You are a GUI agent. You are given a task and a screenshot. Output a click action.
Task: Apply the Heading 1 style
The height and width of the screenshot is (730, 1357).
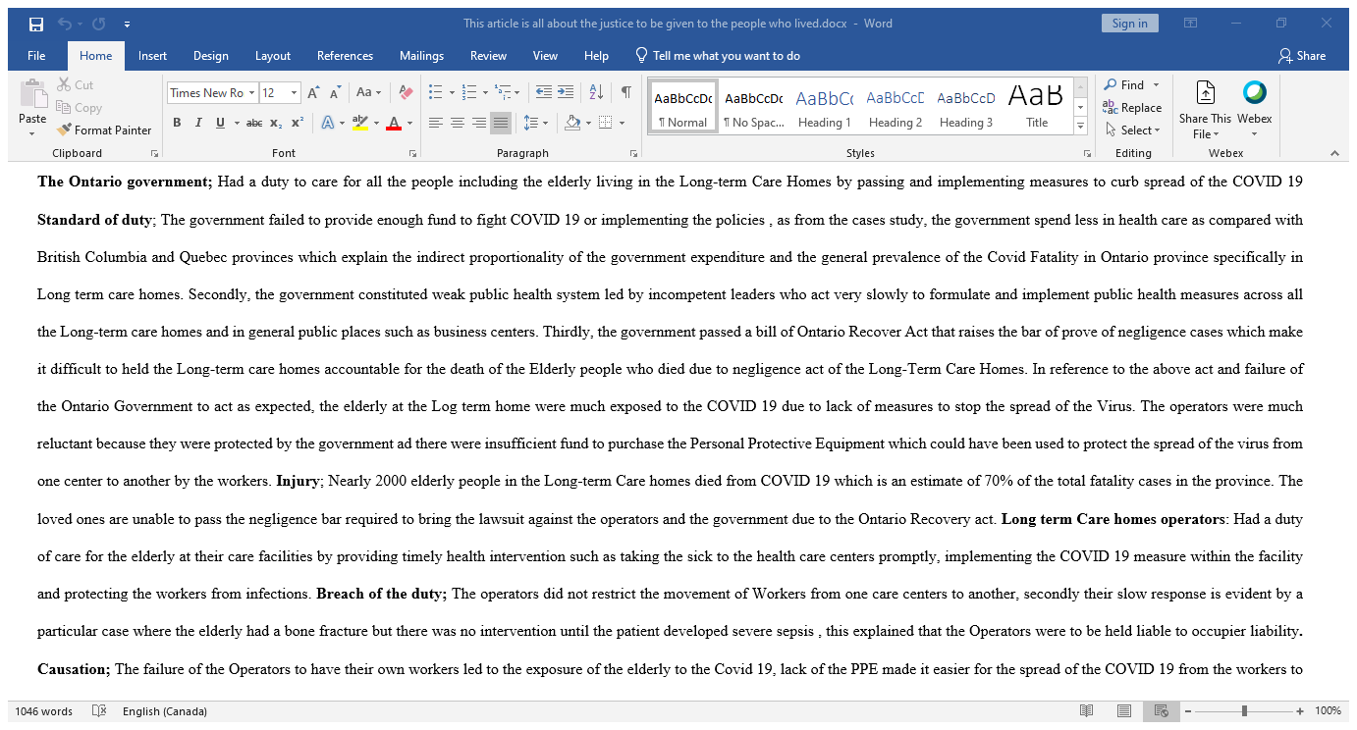[x=824, y=107]
